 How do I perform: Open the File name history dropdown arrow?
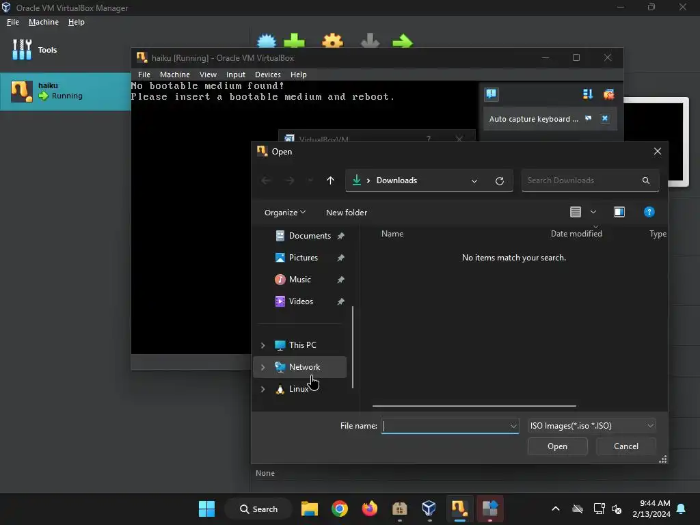(513, 426)
